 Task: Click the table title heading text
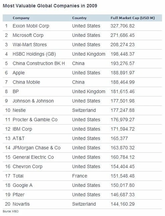coord(50,6)
